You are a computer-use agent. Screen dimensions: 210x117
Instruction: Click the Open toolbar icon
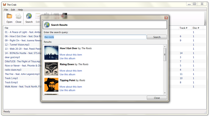(x=9, y=16)
